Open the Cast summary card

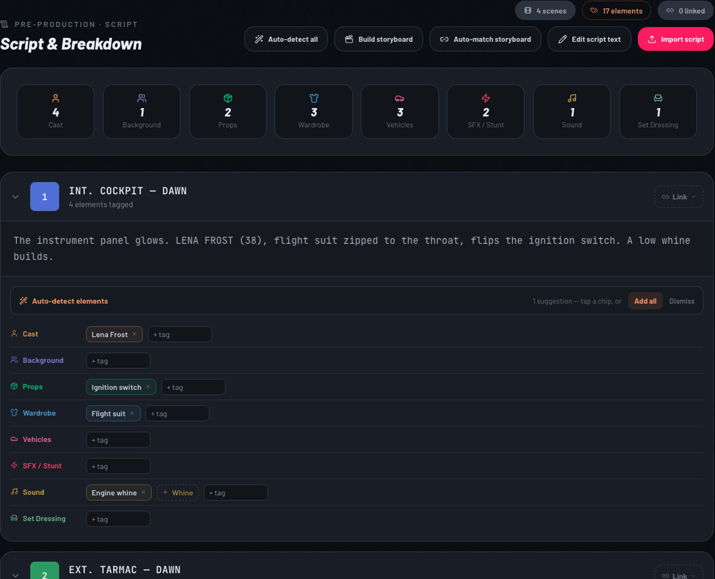pyautogui.click(x=56, y=111)
